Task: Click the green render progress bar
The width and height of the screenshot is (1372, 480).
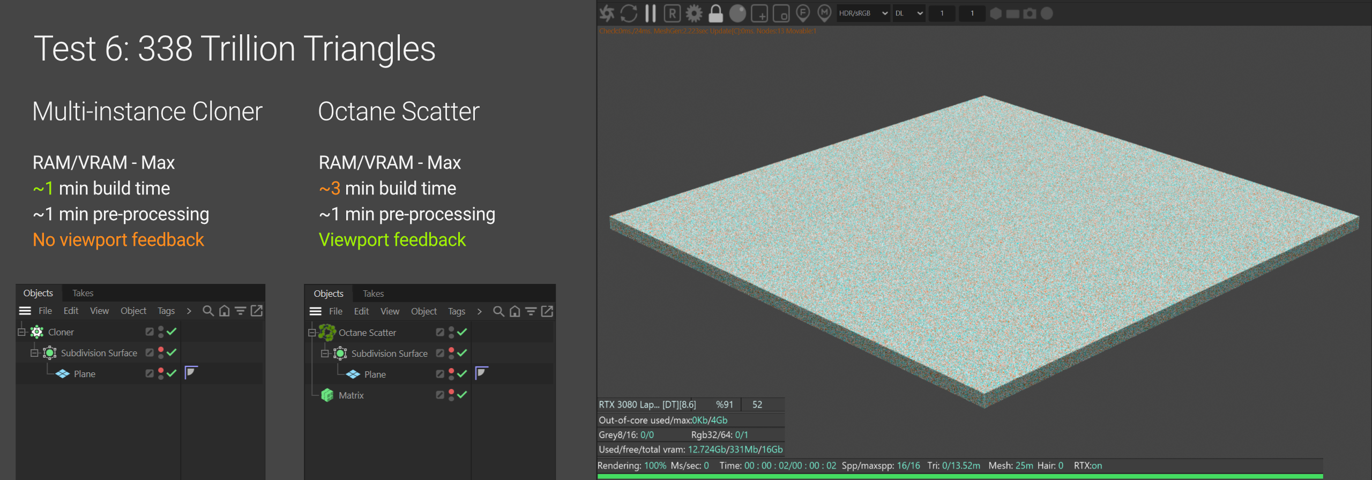Action: click(959, 476)
